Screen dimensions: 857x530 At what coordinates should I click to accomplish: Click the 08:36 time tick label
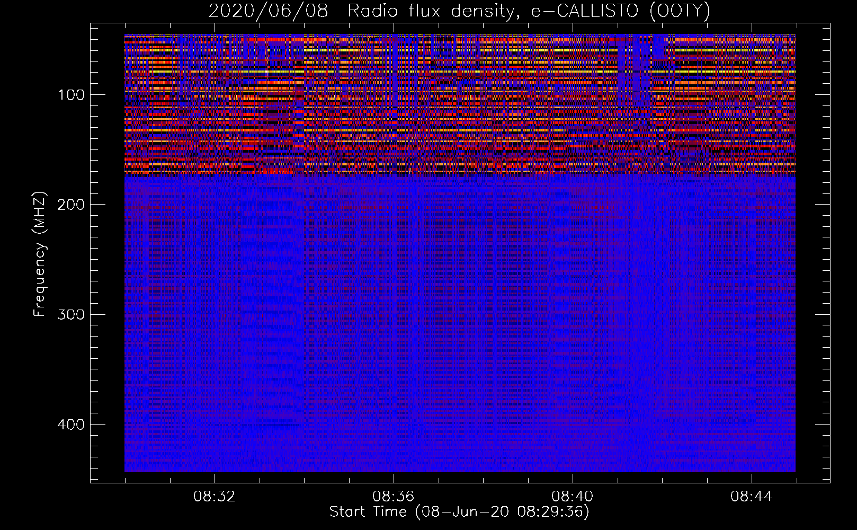coord(393,497)
